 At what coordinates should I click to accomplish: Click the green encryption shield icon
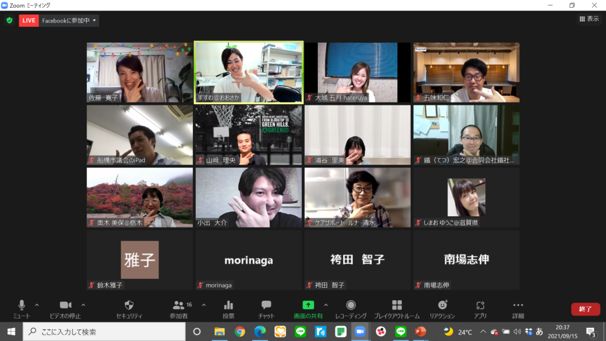[9, 20]
